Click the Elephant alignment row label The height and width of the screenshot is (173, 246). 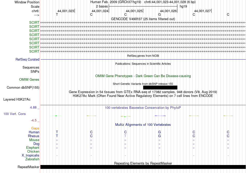click(33, 147)
